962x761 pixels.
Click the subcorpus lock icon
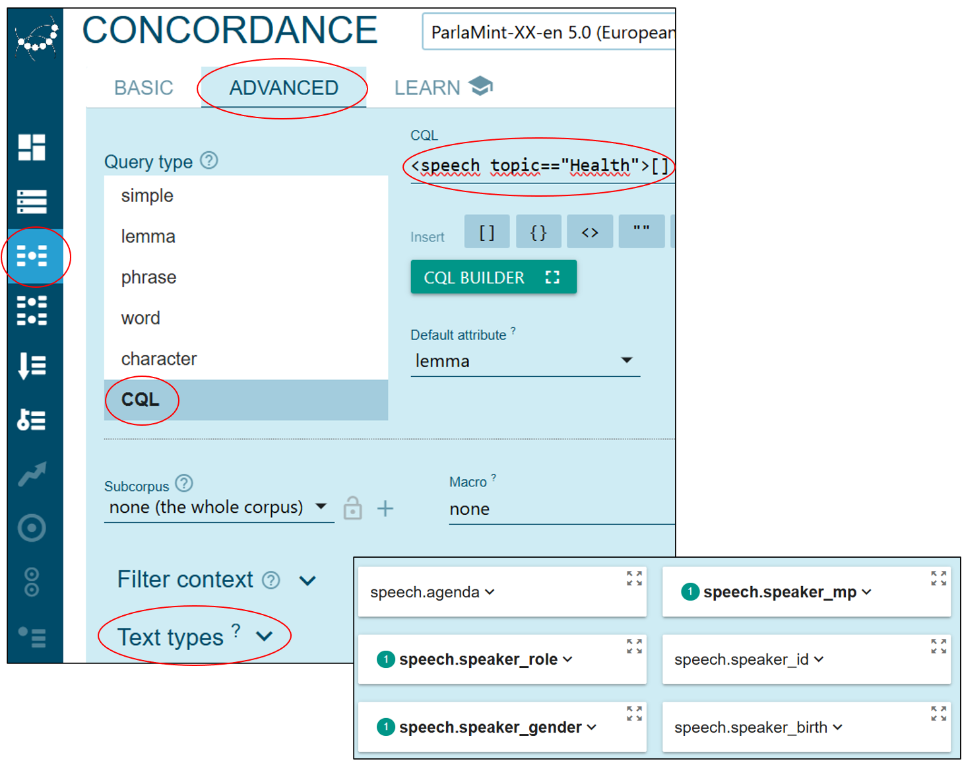[353, 508]
